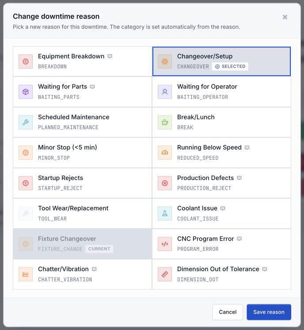This screenshot has width=304, height=330.
Task: Click comment icon next to CNC Program Error
Action: coord(239,239)
